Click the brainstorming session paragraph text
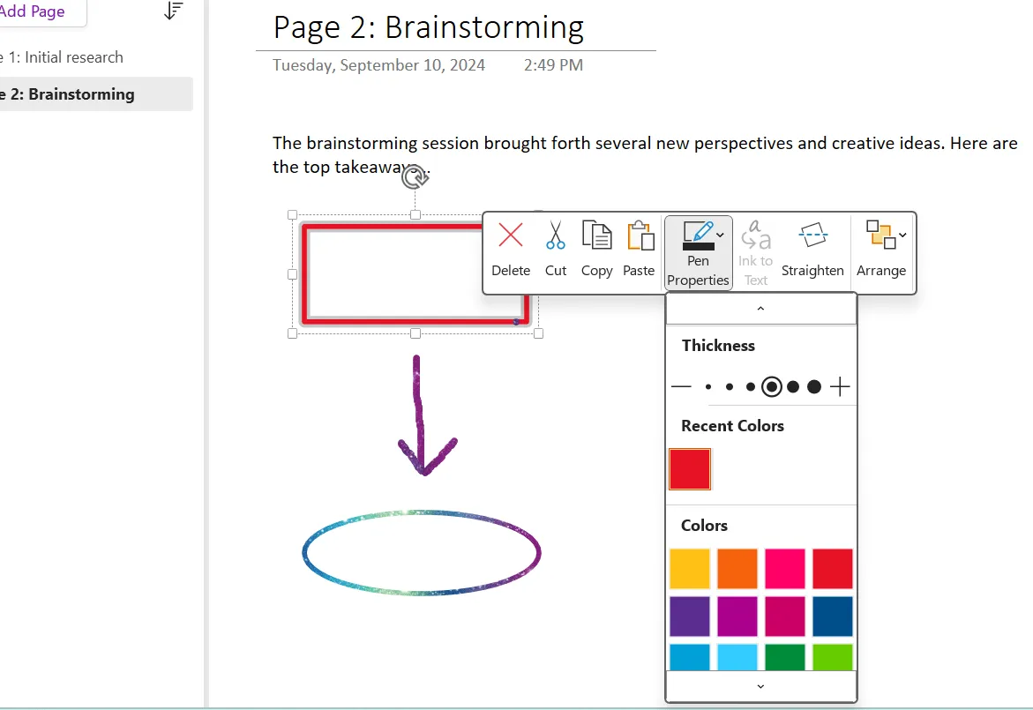This screenshot has height=710, width=1033. tap(645, 154)
